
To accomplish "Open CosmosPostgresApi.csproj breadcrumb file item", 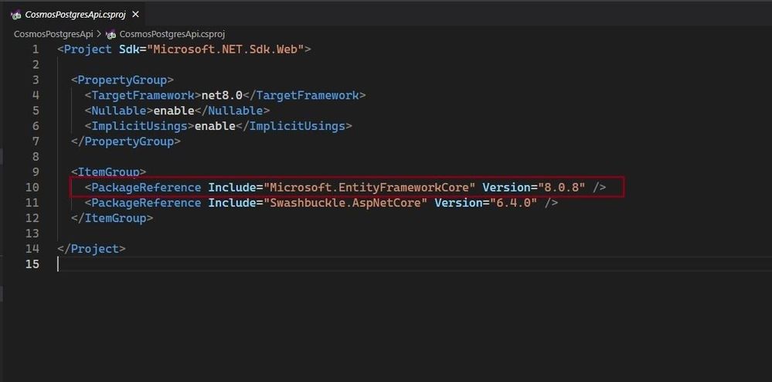I will pyautogui.click(x=172, y=34).
